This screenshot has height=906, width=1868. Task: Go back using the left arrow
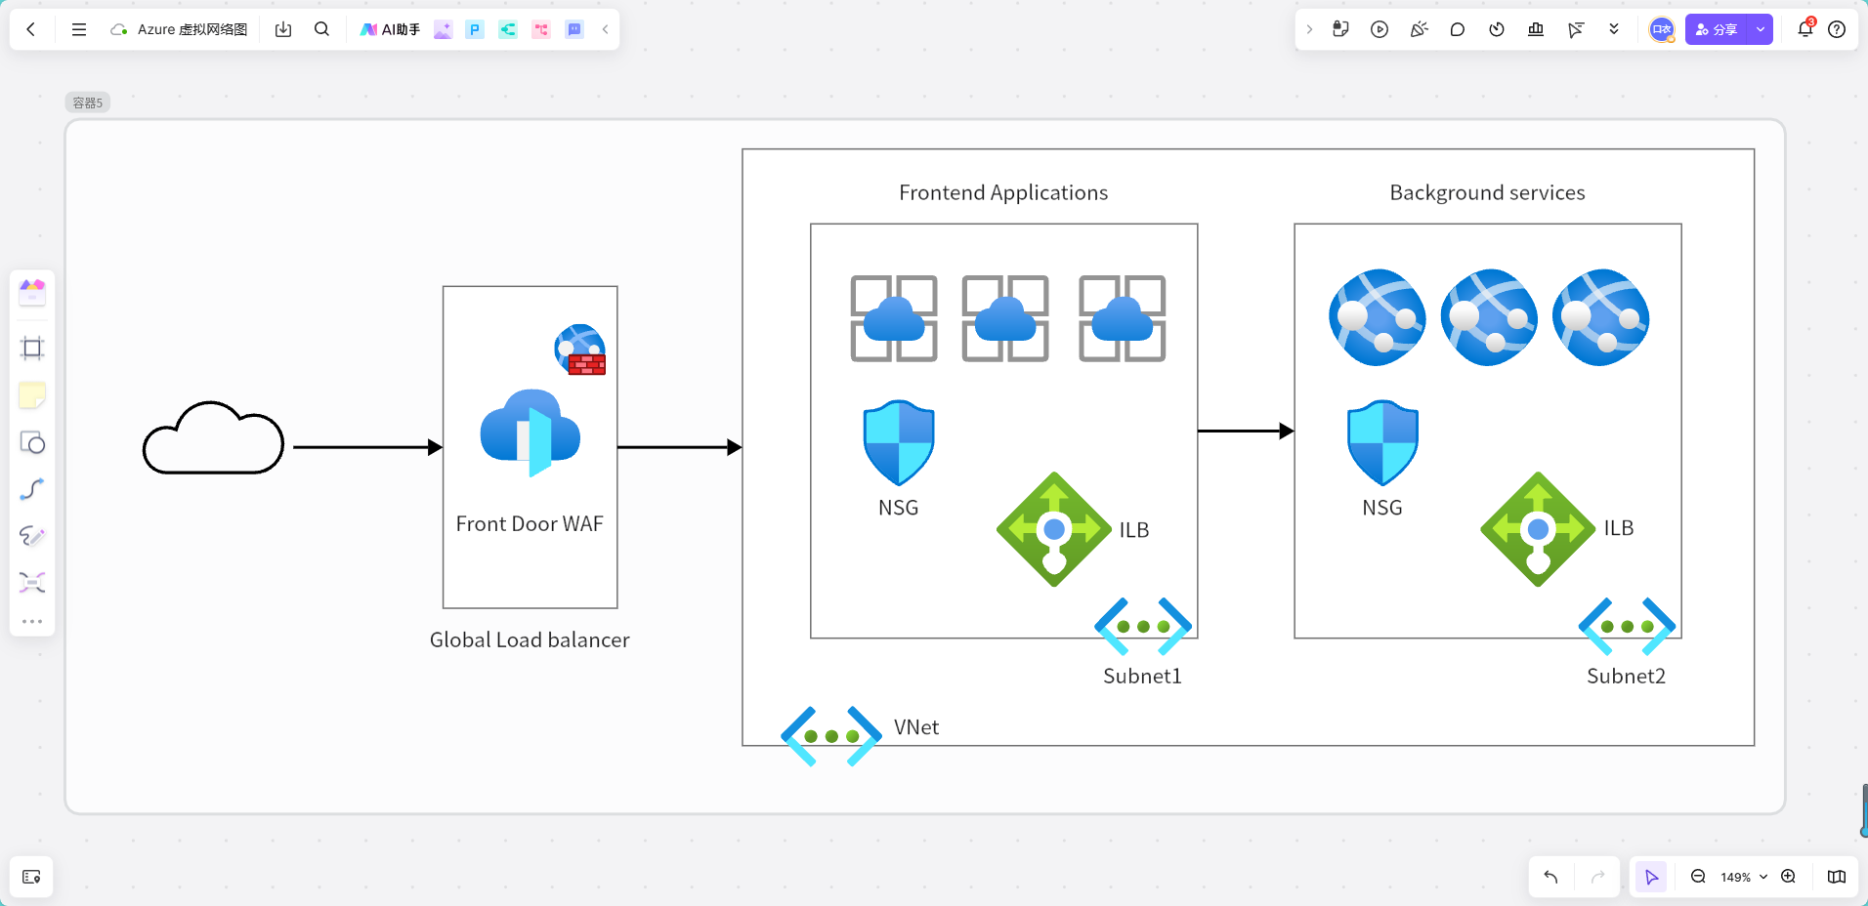tap(31, 29)
